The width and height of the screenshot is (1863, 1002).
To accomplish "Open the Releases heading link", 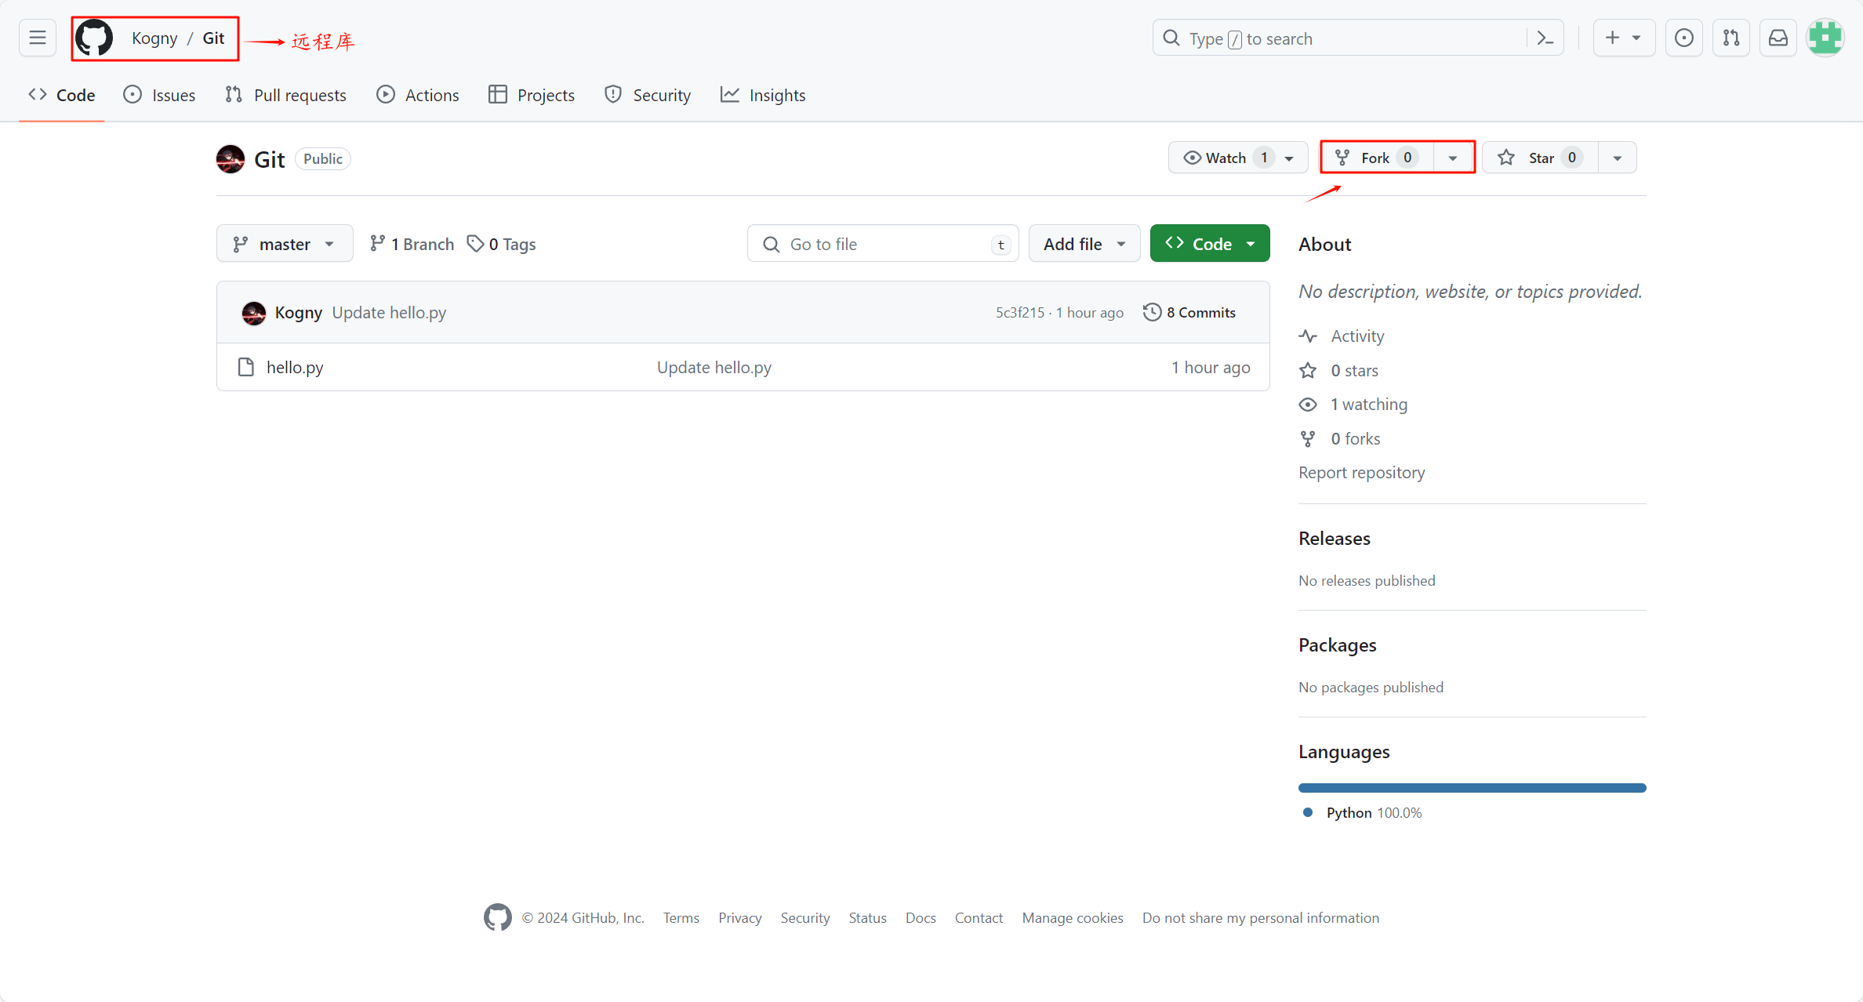I will (x=1335, y=539).
